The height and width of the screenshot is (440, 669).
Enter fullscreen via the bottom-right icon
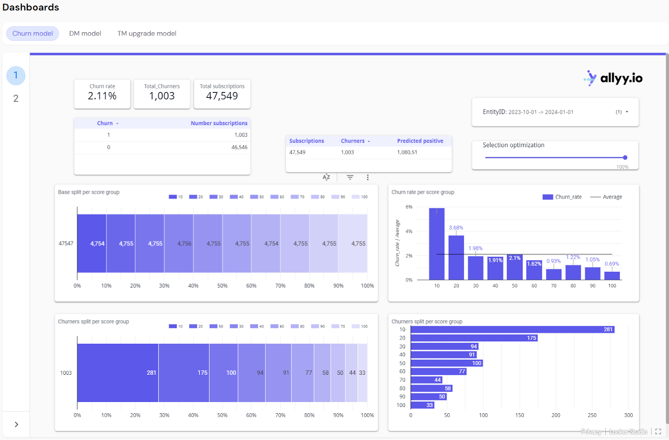[x=659, y=431]
